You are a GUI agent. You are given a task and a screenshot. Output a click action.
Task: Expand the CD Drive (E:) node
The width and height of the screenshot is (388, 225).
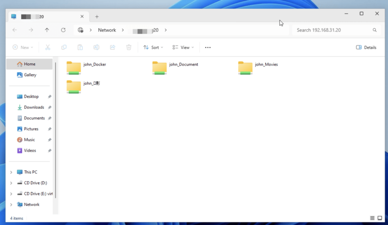tap(11, 194)
